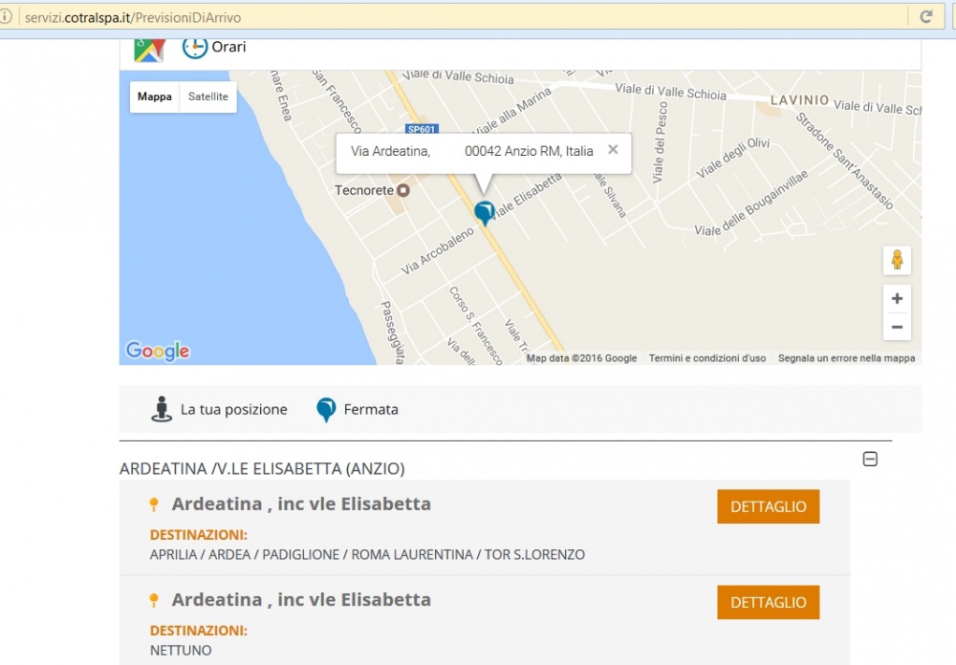Viewport: 956px width, 665px height.
Task: Click the Via Arcobaleno street label
Action: click(437, 251)
